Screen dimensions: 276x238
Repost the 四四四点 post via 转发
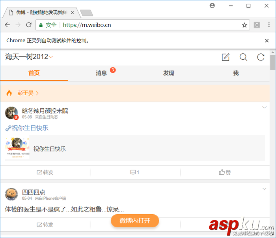tap(45, 225)
